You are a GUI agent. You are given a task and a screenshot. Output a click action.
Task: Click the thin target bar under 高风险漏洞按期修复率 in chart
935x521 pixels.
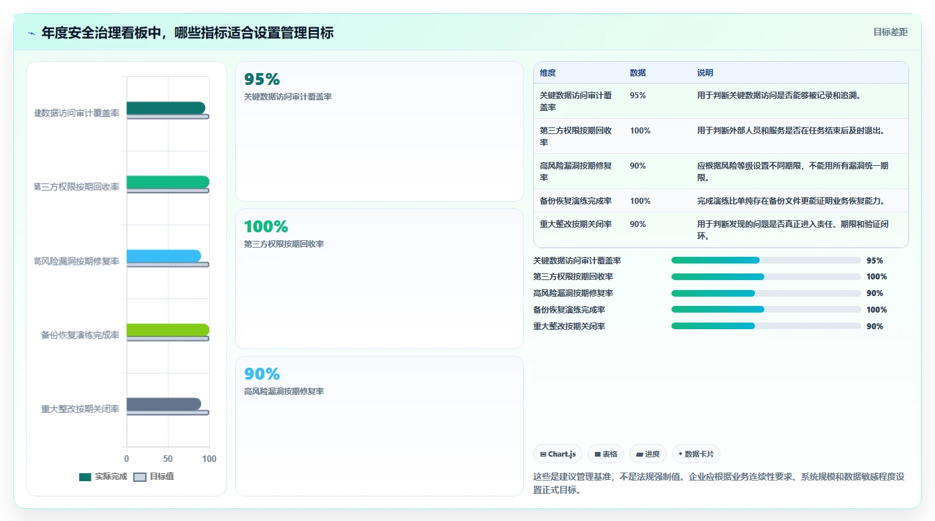point(168,265)
